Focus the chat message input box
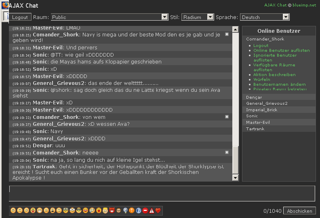Viewport: 320px width, 218px height. [x=162, y=193]
